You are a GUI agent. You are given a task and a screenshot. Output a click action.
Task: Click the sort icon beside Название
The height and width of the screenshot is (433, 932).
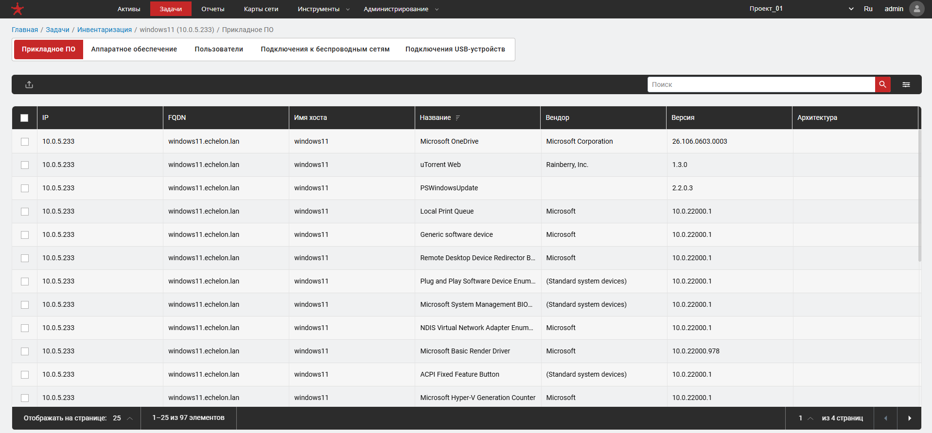457,117
